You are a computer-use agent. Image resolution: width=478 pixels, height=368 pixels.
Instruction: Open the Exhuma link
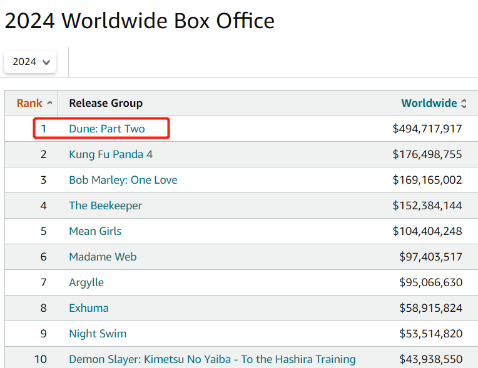point(89,308)
